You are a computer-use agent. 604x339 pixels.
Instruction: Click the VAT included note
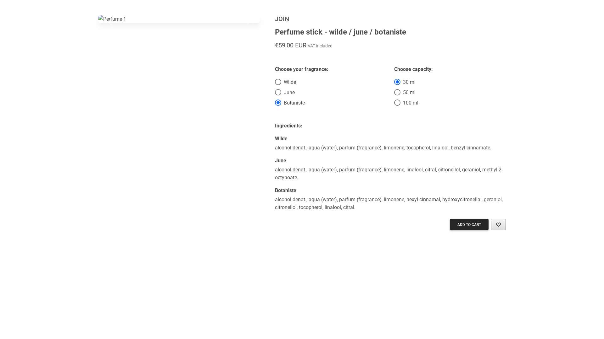click(x=320, y=46)
